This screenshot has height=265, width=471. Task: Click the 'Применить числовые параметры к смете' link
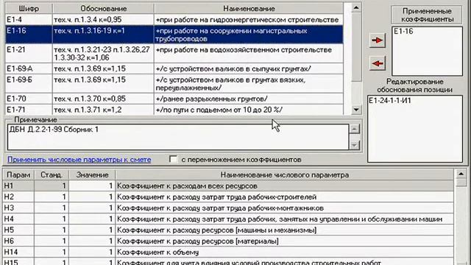[x=79, y=160]
